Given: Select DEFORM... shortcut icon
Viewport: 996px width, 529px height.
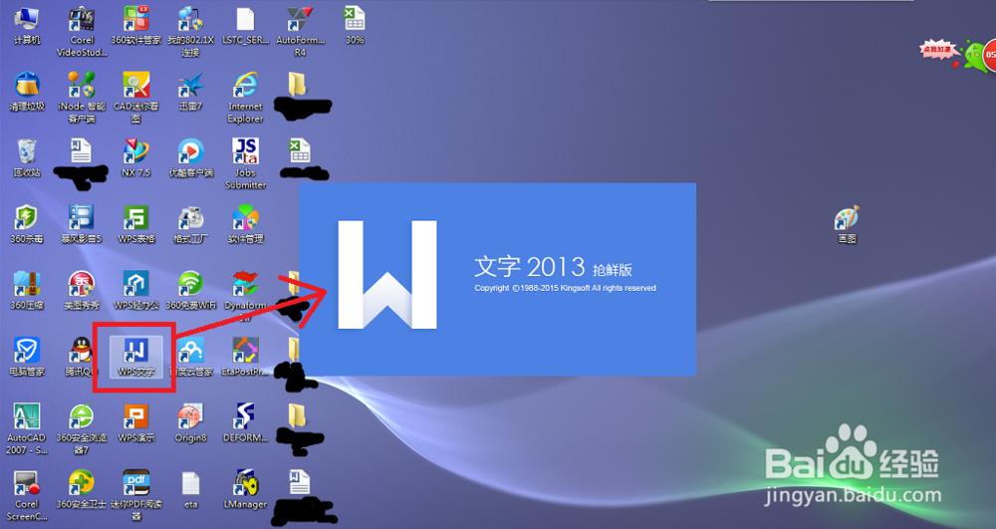Looking at the screenshot, I should click(245, 422).
